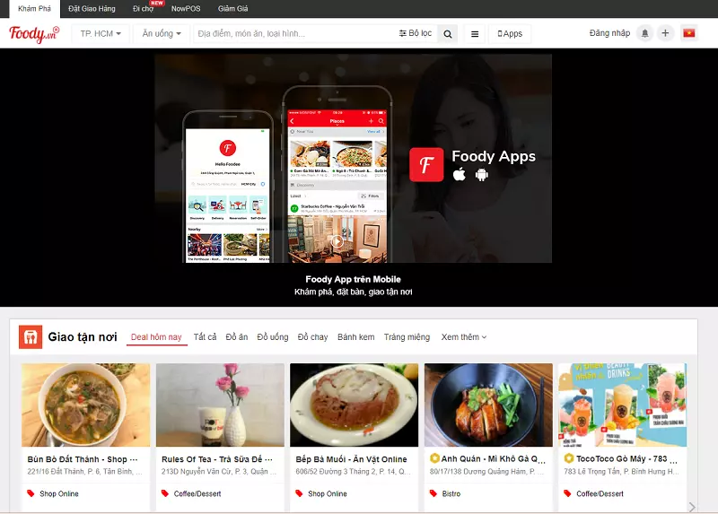Click the search magnifier button

click(448, 34)
